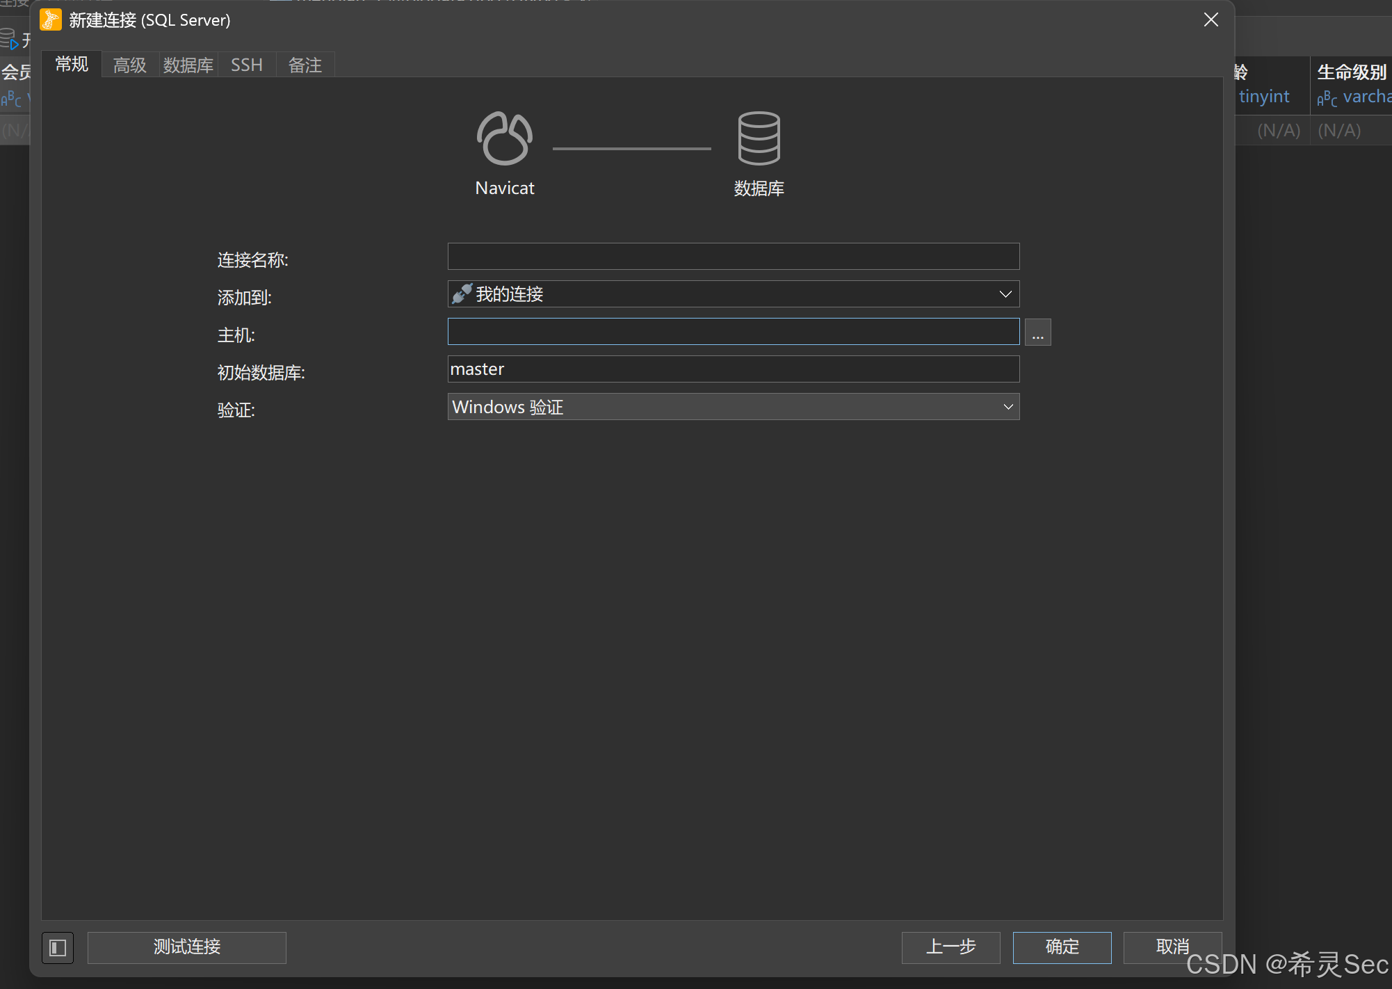Click the 上一步 button
This screenshot has height=989, width=1392.
coord(951,947)
